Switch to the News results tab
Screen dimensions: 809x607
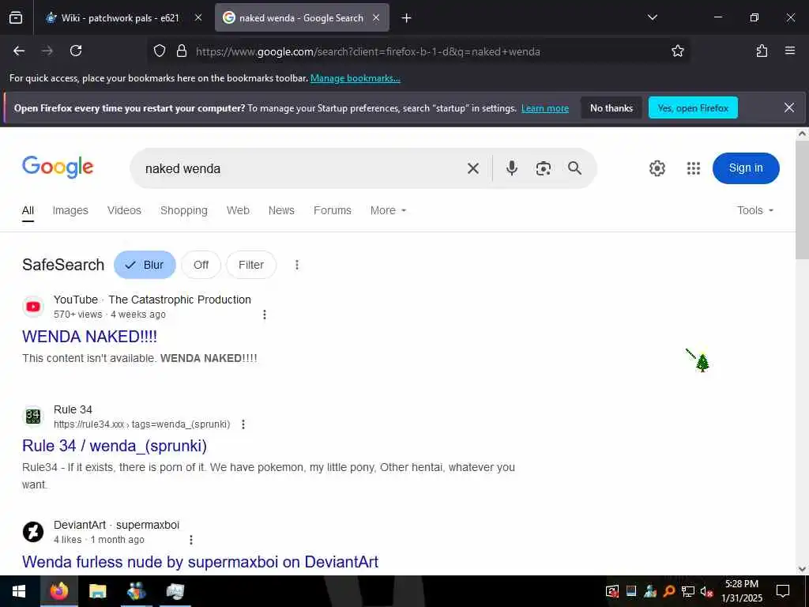pos(281,210)
